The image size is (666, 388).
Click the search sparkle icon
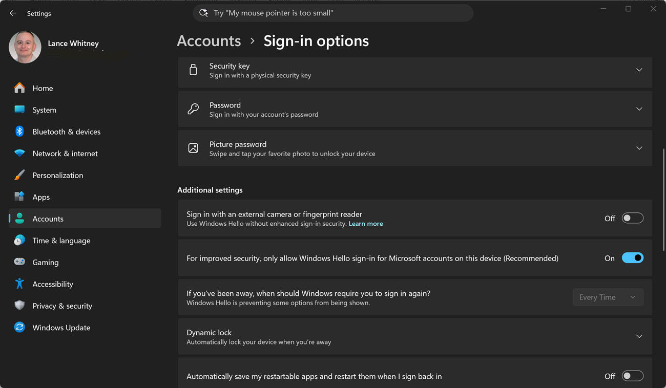coord(203,13)
